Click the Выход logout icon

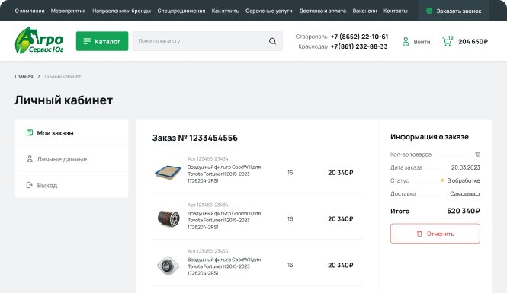click(x=30, y=185)
